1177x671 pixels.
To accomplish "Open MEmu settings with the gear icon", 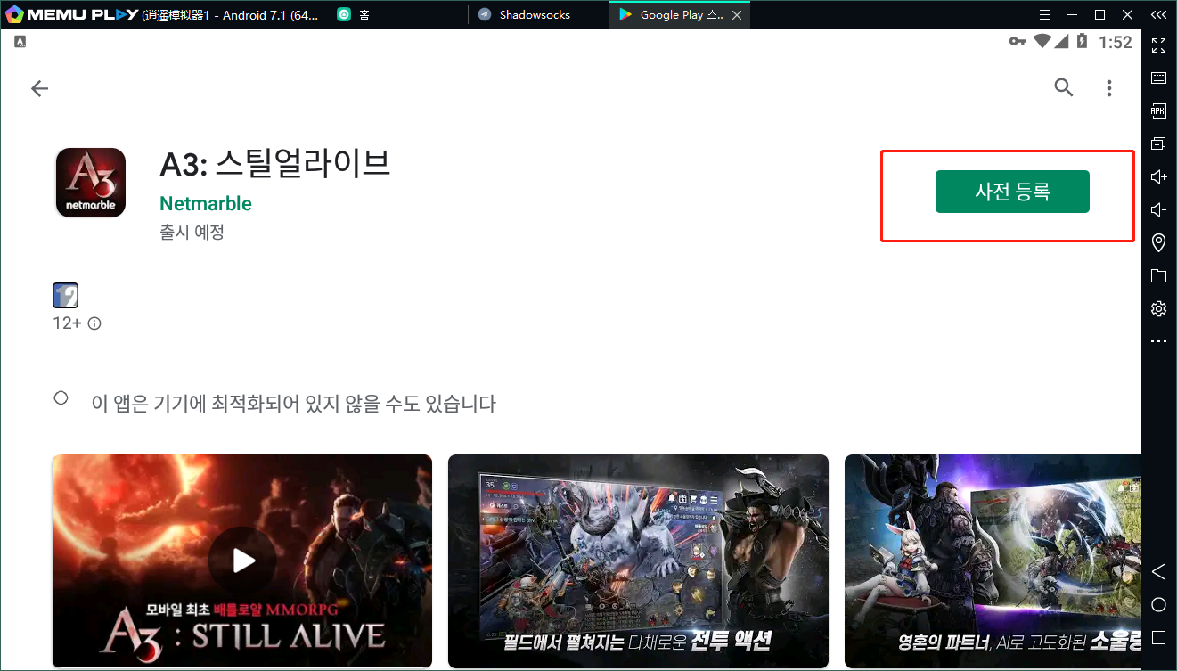I will tap(1158, 307).
